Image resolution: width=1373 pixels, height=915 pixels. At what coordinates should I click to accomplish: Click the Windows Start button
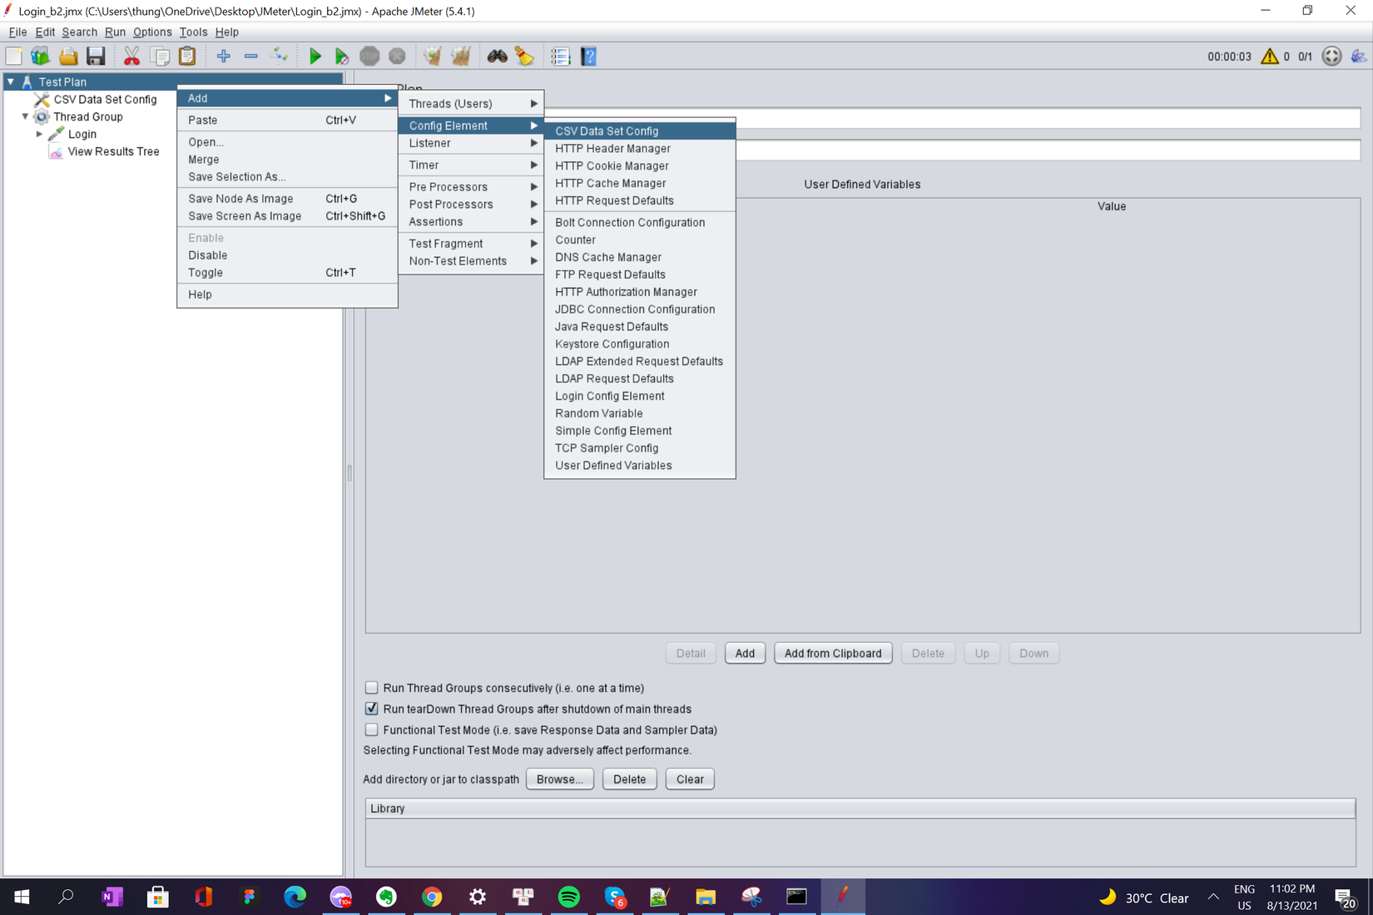coord(22,897)
